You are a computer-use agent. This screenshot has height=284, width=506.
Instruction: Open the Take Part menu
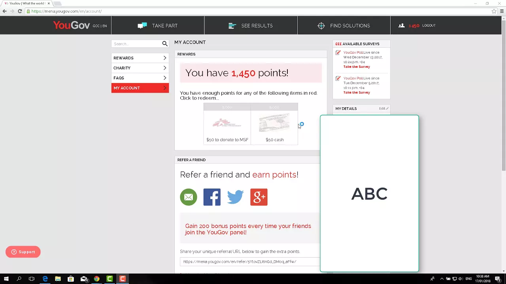coord(158,26)
